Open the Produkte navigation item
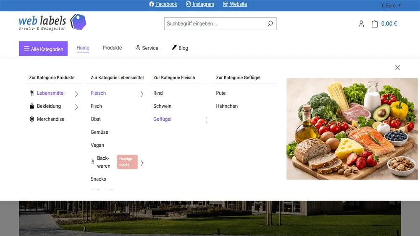Viewport: 420px width, 236px height. tap(112, 48)
